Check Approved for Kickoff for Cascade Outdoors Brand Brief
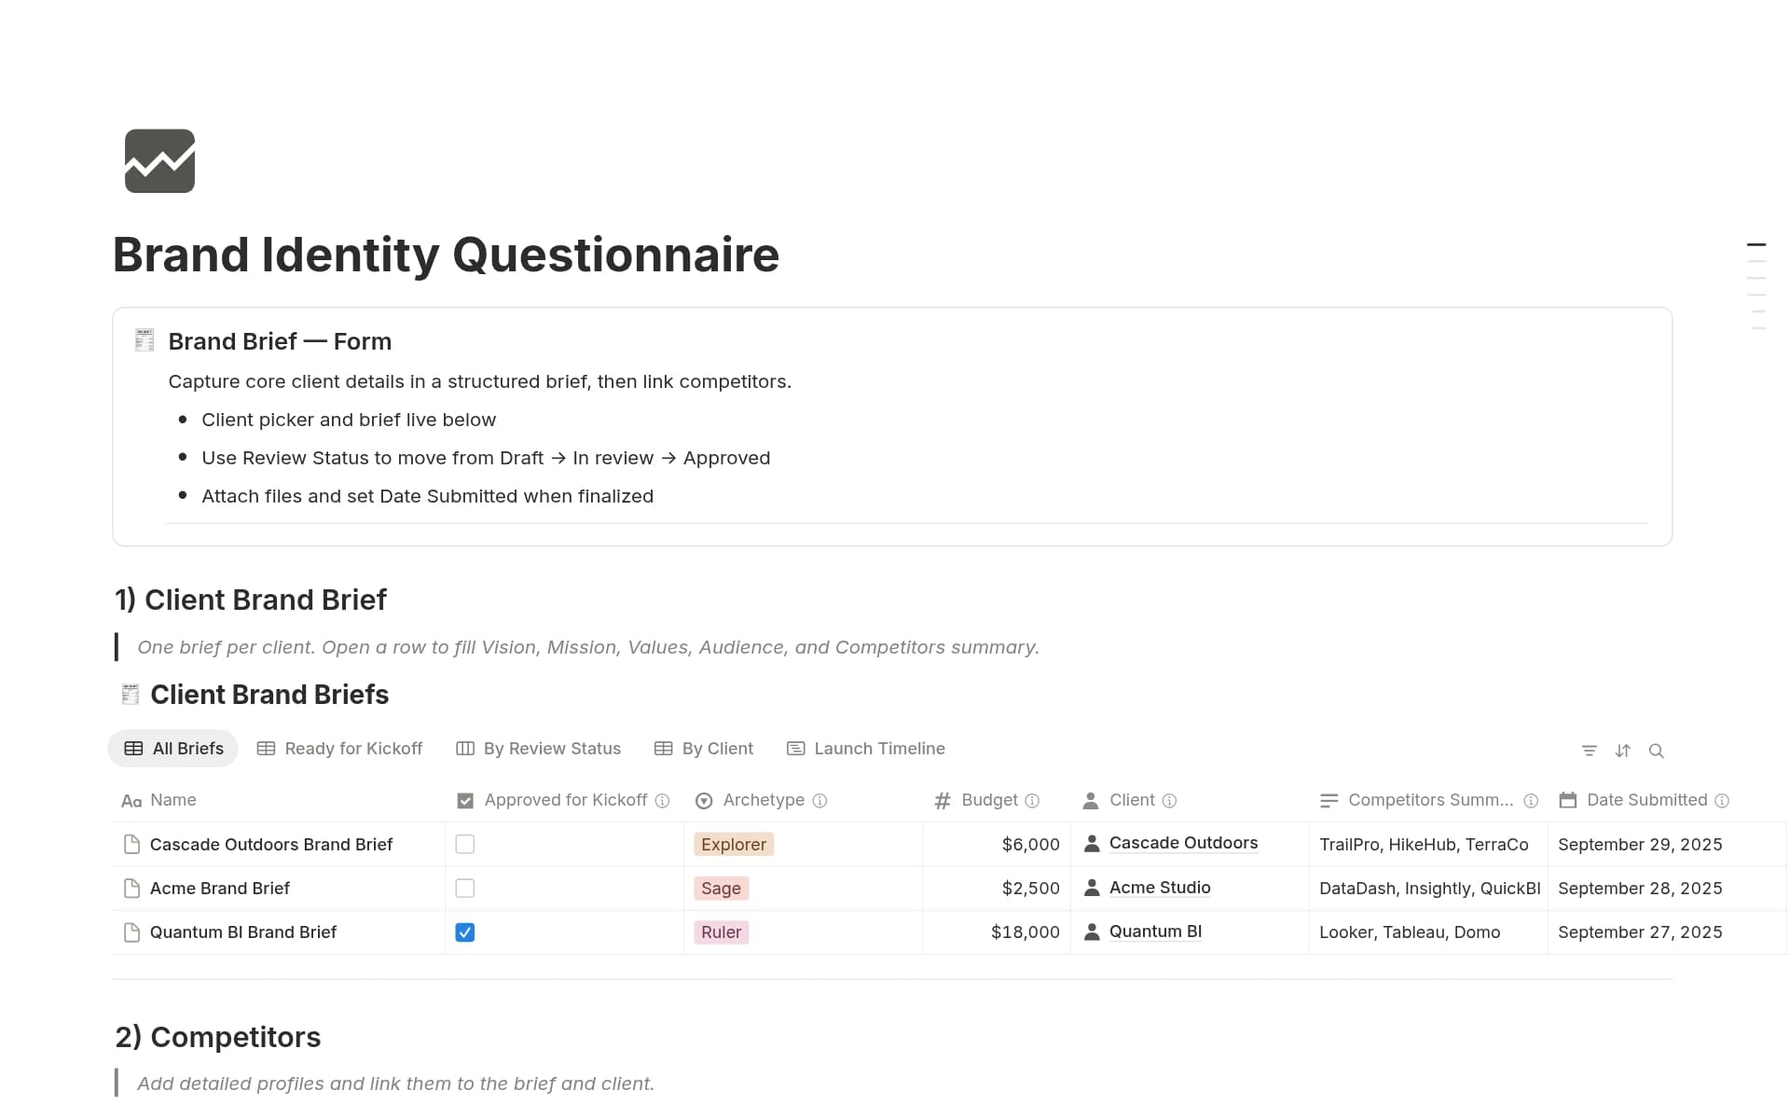1790x1118 pixels. [x=465, y=844]
